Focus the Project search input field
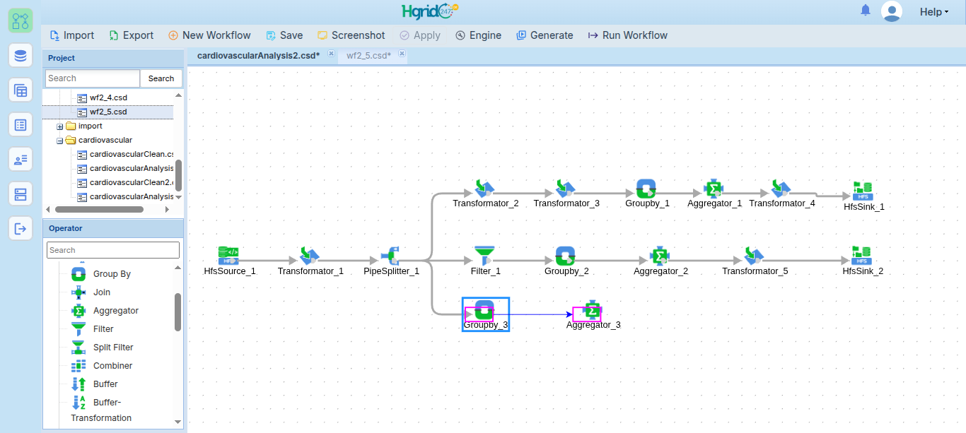Screen dimensions: 966x433 click(x=93, y=78)
